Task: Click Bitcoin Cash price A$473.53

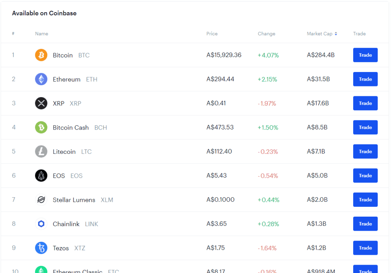Action: [x=220, y=127]
